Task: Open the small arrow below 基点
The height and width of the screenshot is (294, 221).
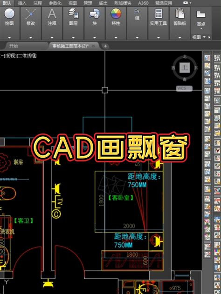Action: pyautogui.click(x=201, y=29)
